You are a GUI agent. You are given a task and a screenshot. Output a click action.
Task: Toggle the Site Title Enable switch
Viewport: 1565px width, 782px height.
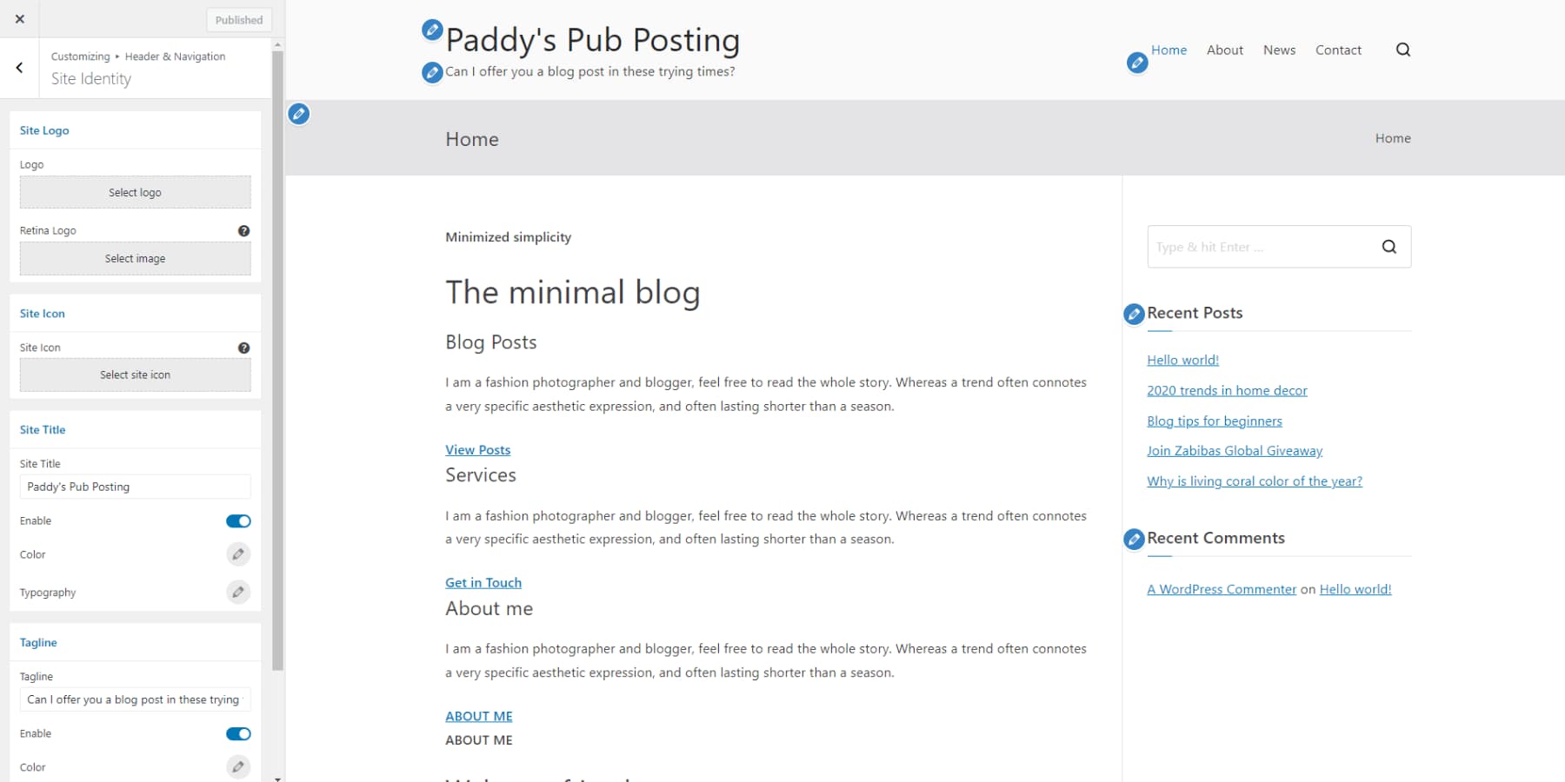(x=238, y=521)
